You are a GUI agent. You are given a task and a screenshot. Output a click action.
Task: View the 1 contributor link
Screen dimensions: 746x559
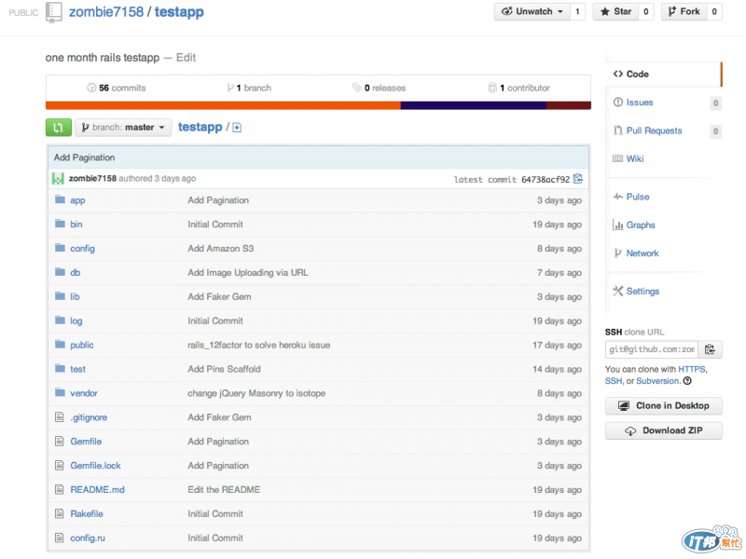click(519, 88)
